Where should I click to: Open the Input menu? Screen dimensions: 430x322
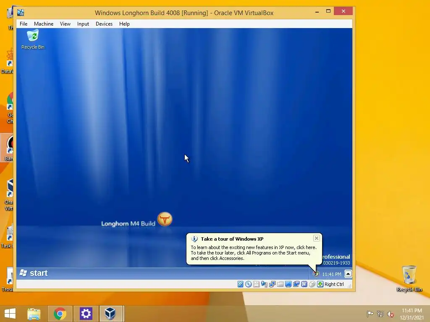click(x=83, y=24)
